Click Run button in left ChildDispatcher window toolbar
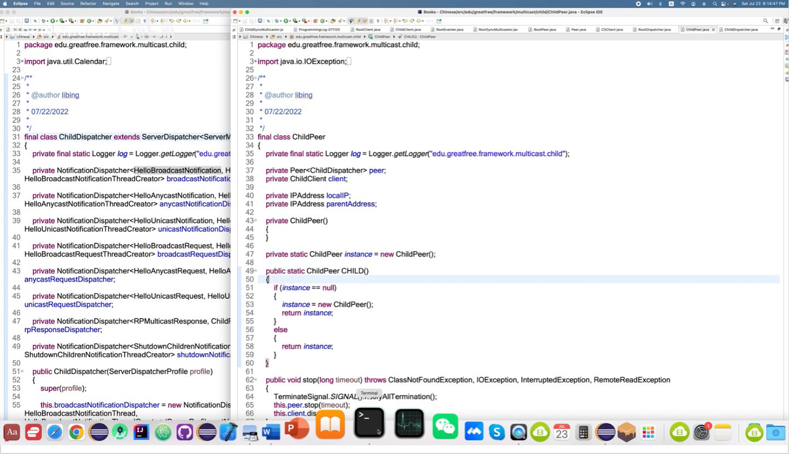Screen dimensions: 789x454 [x=53, y=21]
